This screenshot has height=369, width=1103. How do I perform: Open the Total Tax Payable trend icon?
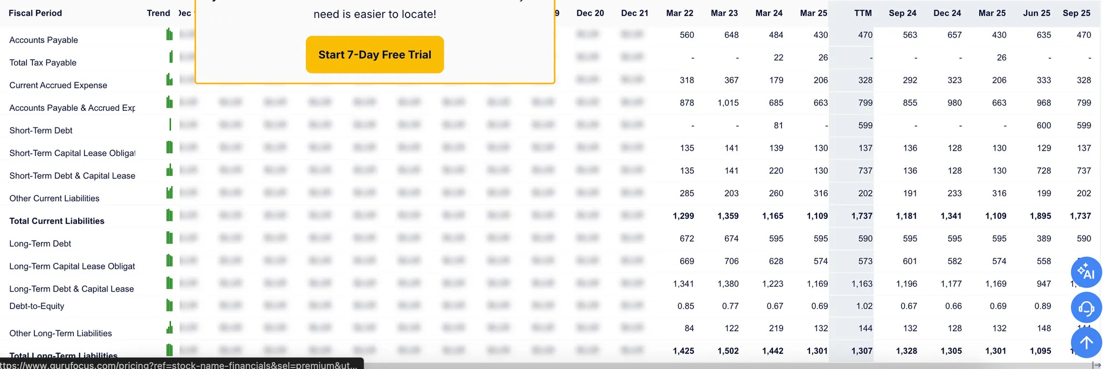(x=171, y=56)
